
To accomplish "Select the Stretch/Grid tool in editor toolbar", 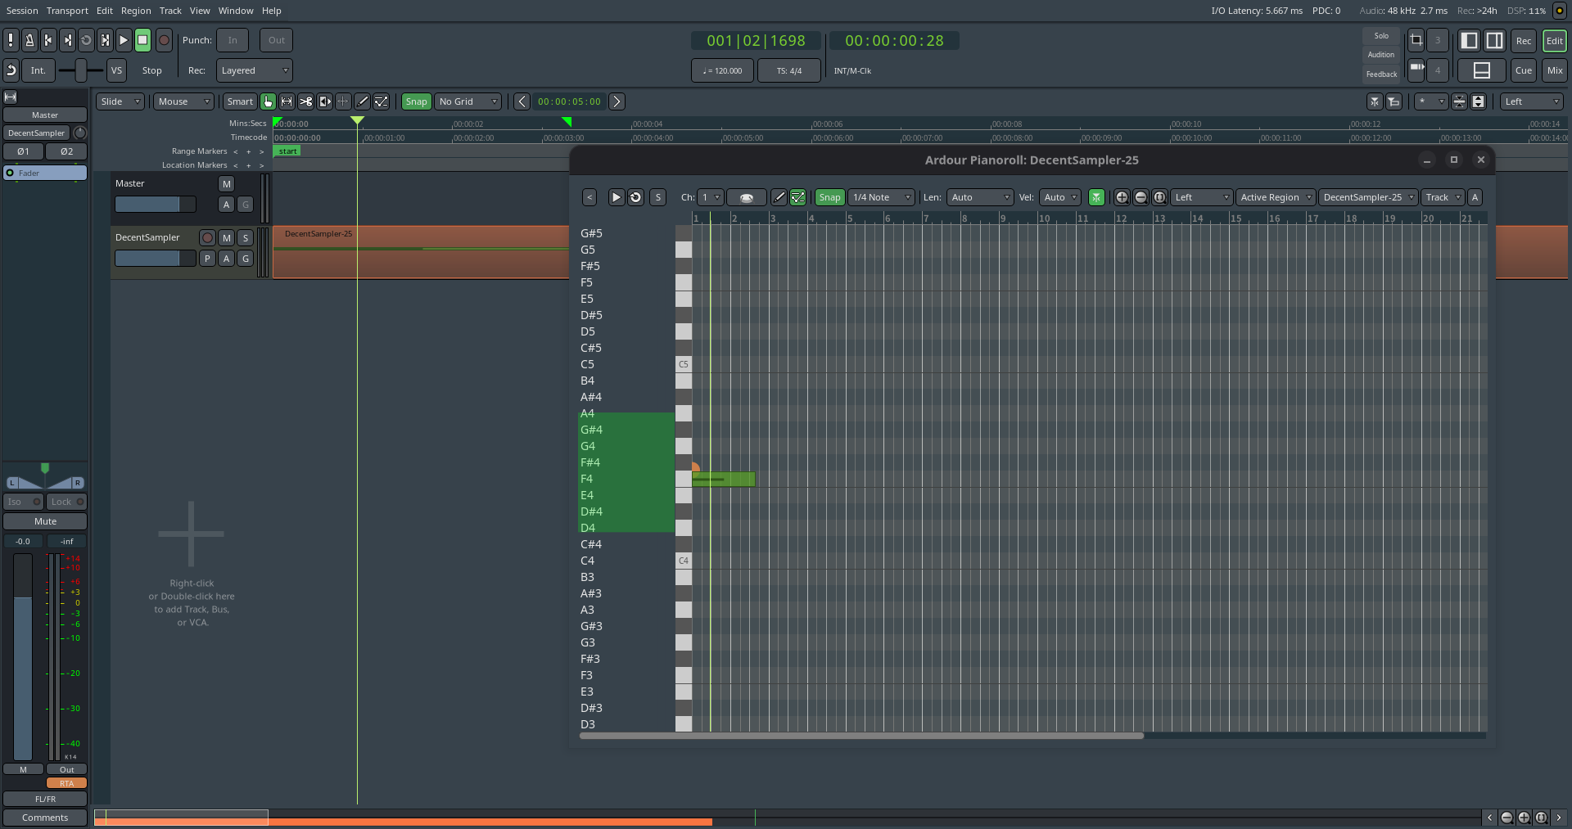I will [343, 101].
